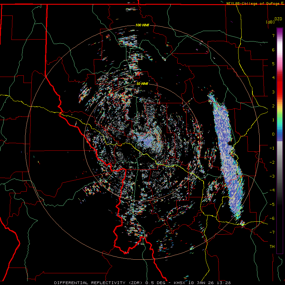Click the NEXLAB-College of DuPage title text

pos(253,3)
